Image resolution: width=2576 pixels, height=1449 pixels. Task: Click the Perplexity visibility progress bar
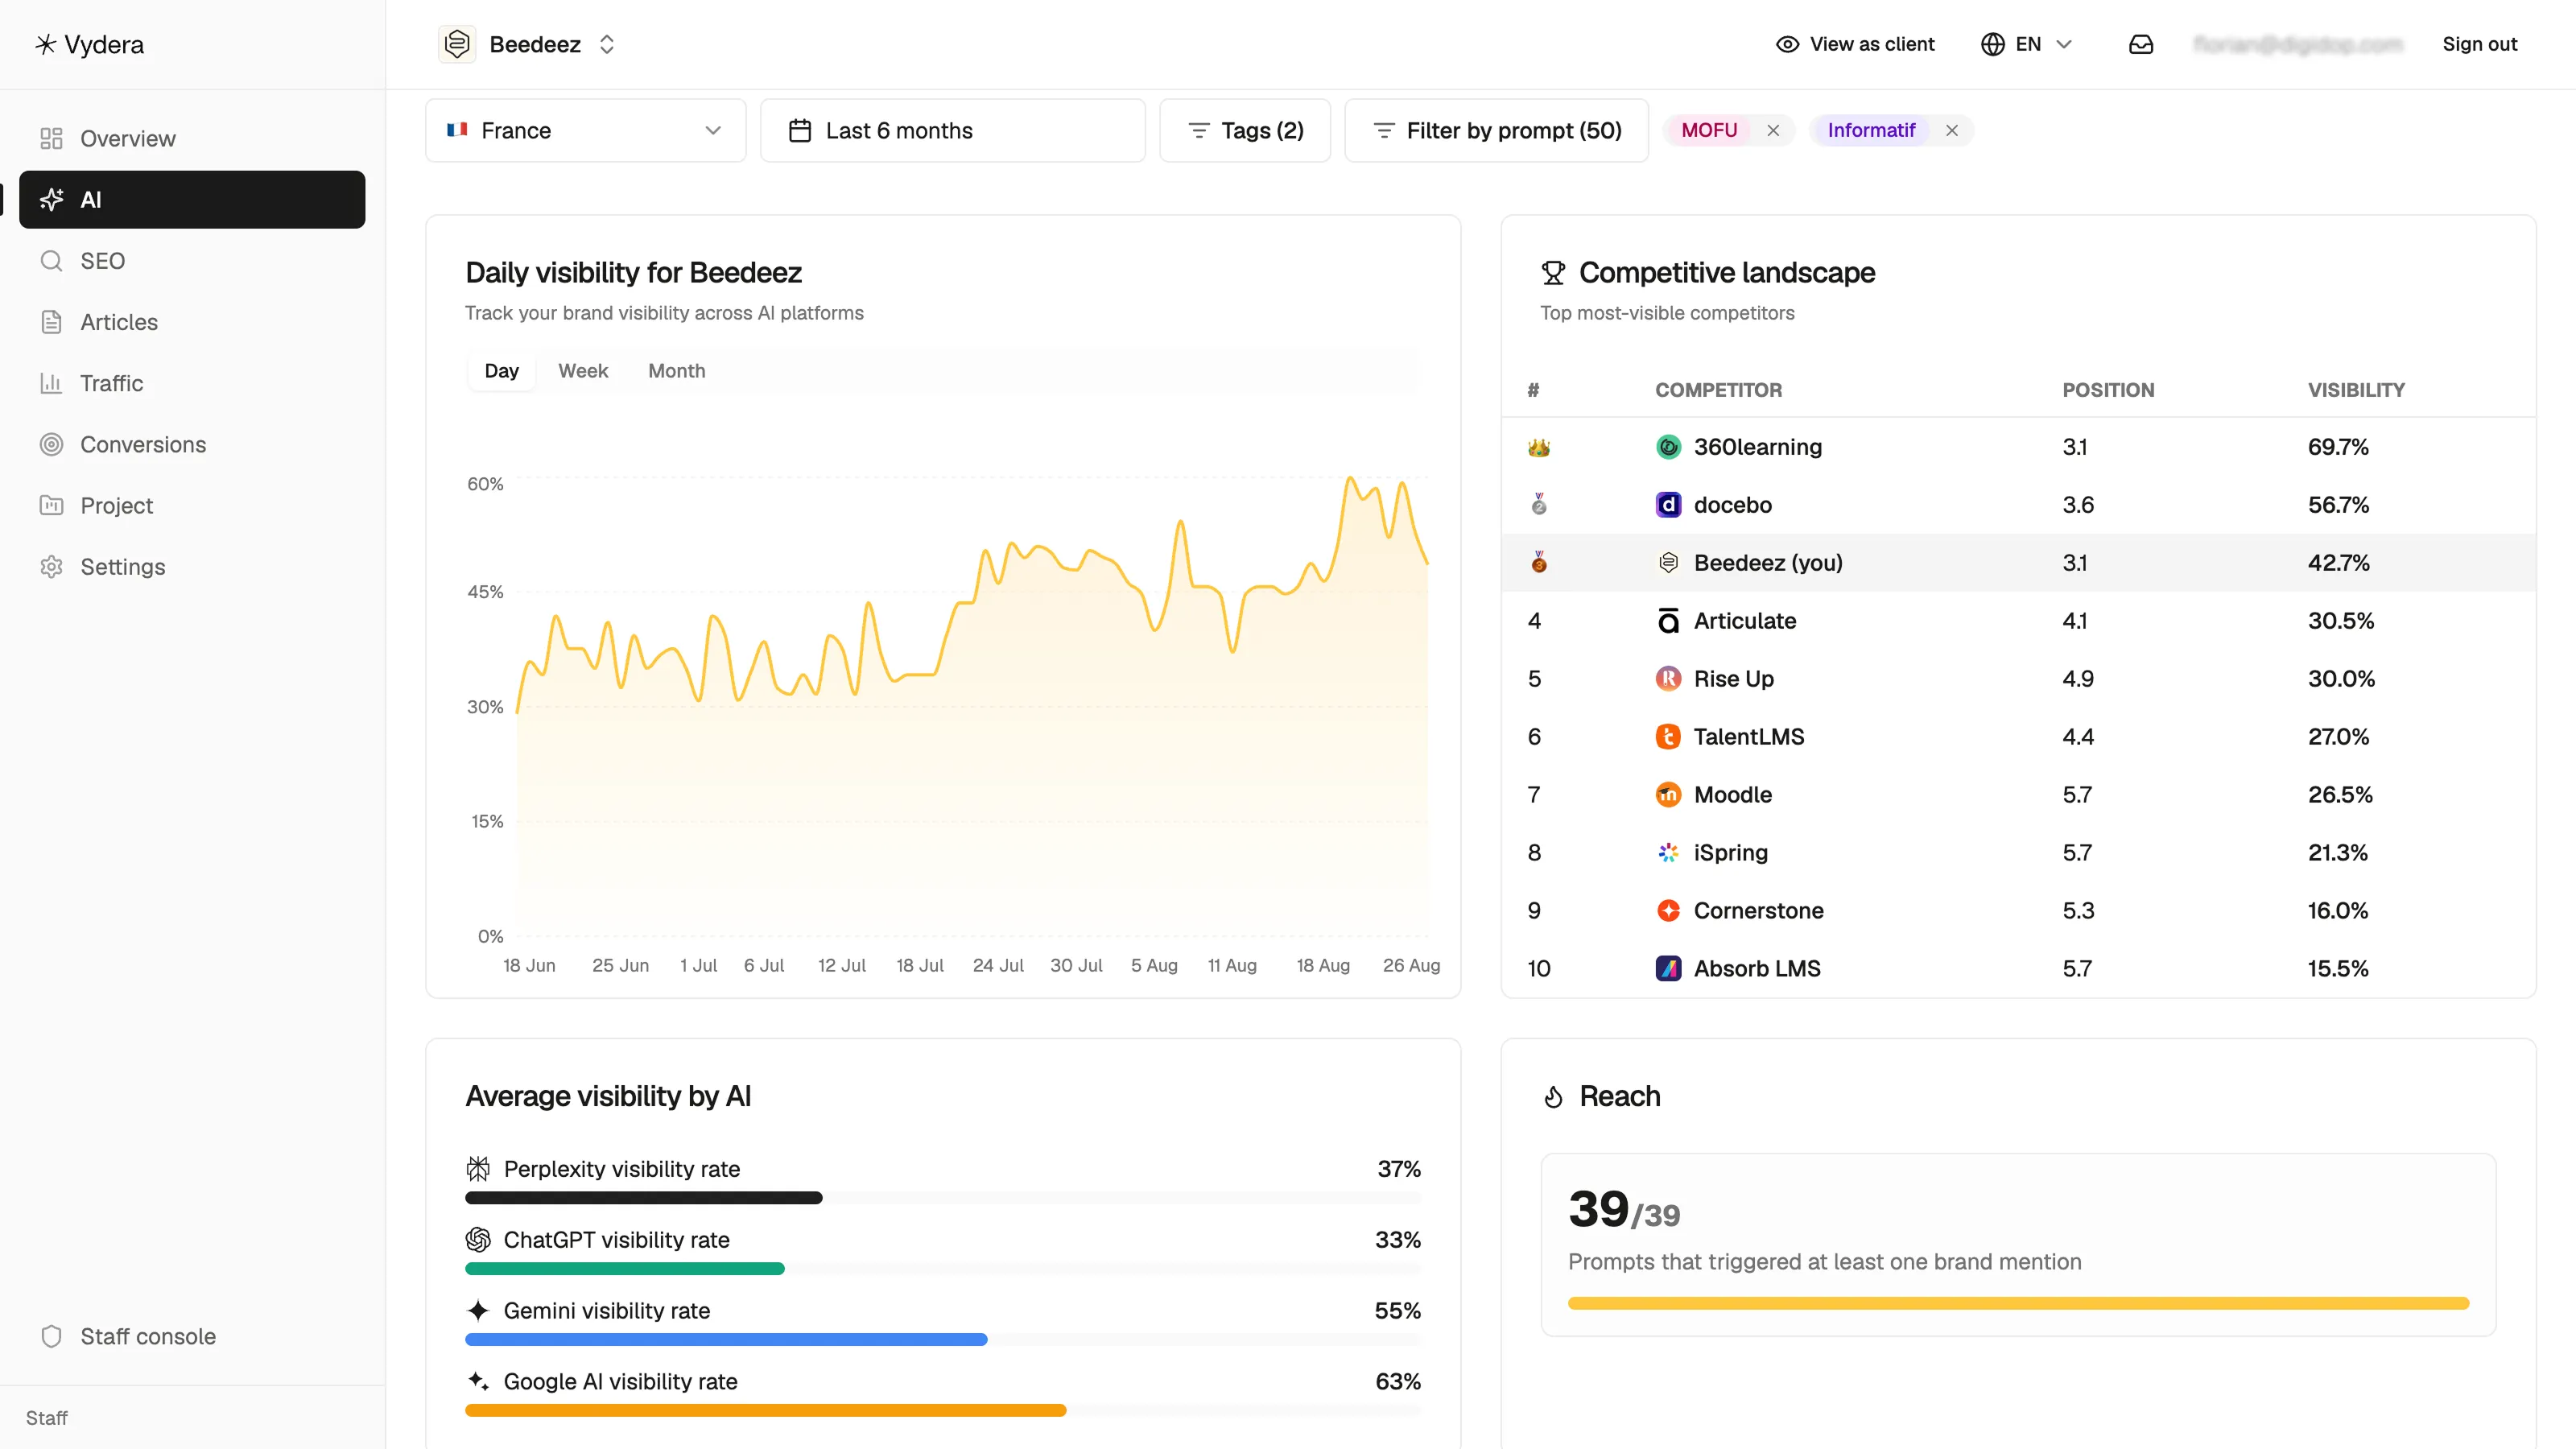[943, 1197]
